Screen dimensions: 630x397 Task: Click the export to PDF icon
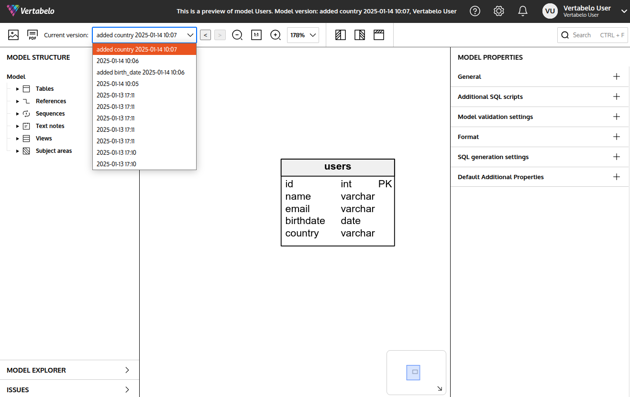[33, 35]
